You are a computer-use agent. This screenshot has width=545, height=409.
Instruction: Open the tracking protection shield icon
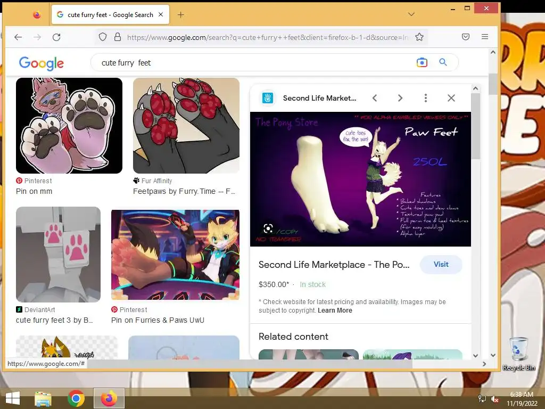coord(103,37)
